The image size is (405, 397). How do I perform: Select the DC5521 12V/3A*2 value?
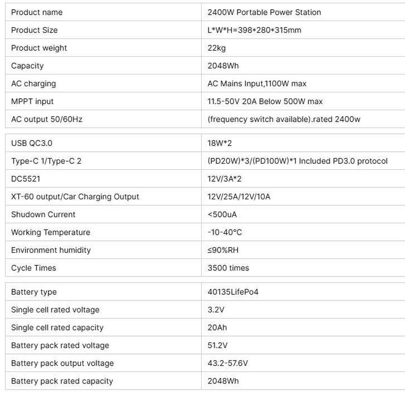pyautogui.click(x=224, y=179)
